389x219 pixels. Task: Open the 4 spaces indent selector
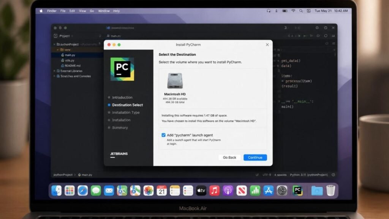(280, 175)
